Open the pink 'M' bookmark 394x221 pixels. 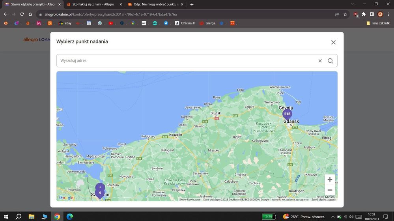point(39,23)
